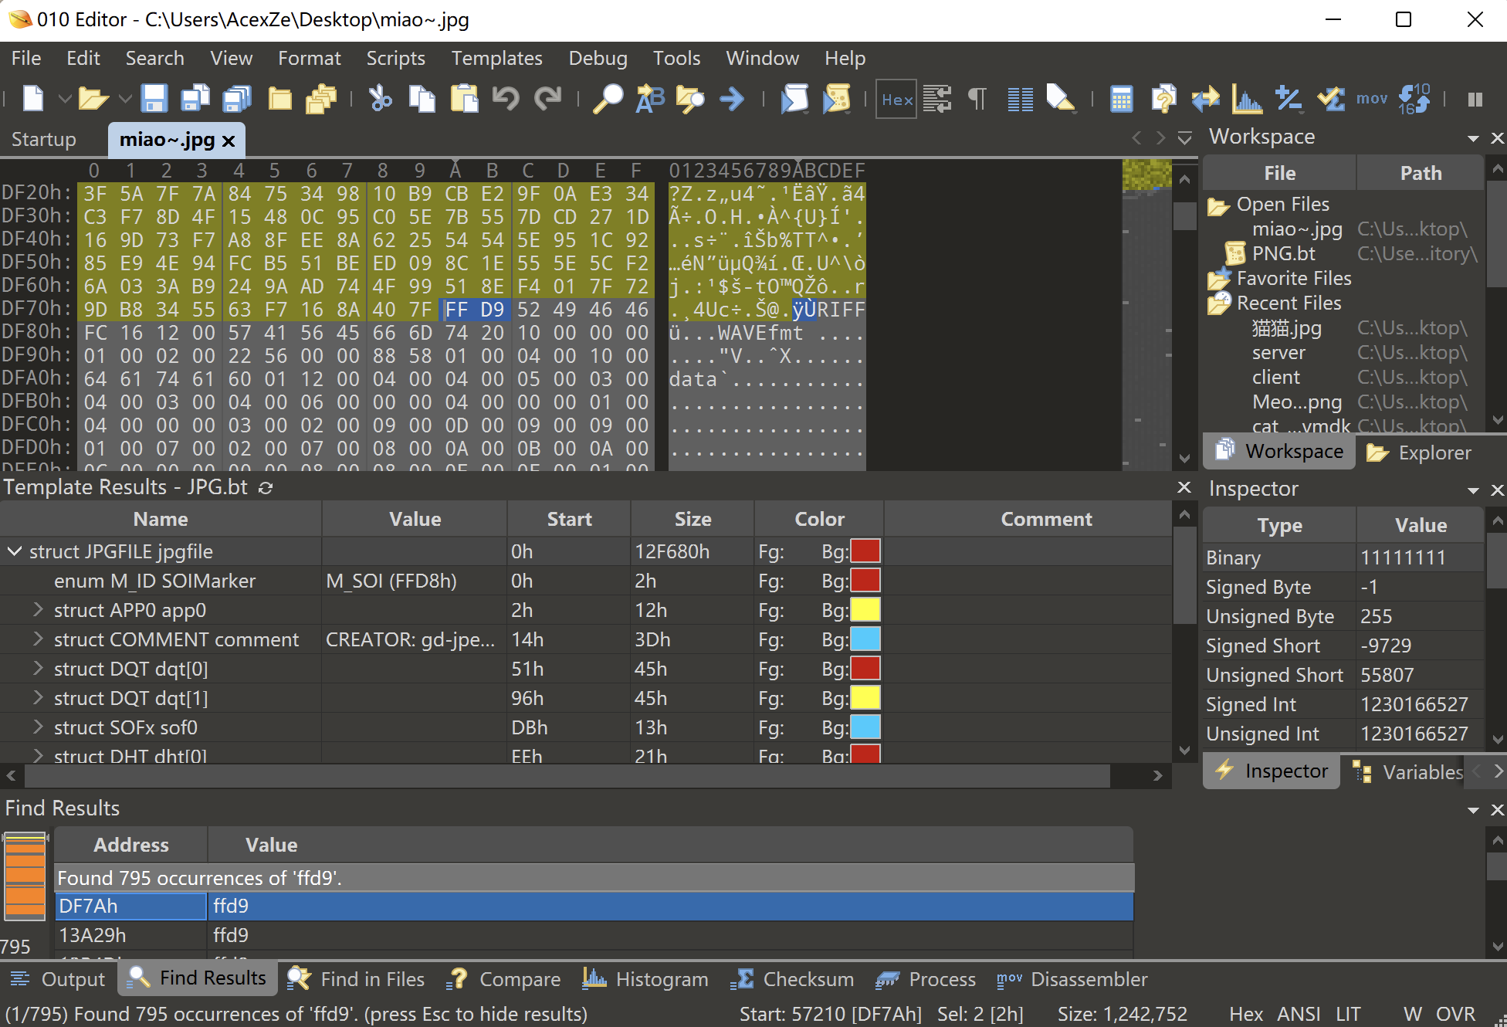Viewport: 1507px width, 1027px height.
Task: Click the Close File folder icon
Action: tap(279, 99)
